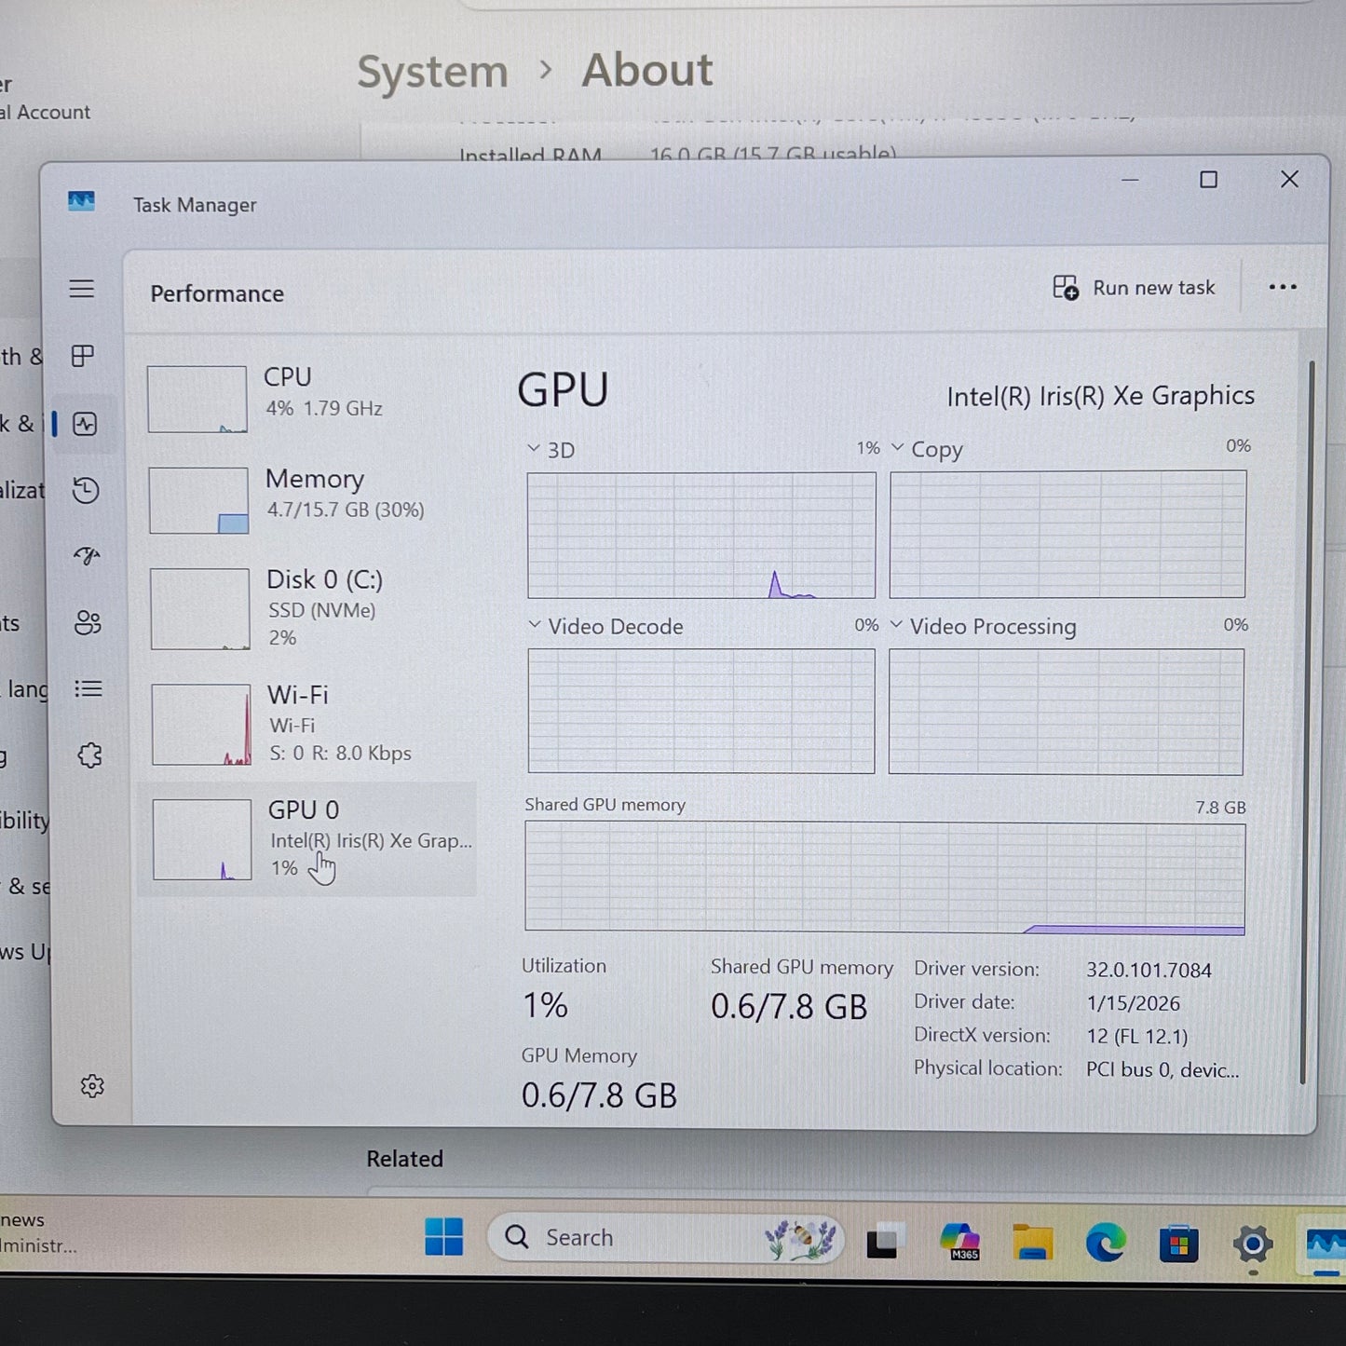
Task: Open the Processes page icon in sidebar
Action: pos(83,356)
